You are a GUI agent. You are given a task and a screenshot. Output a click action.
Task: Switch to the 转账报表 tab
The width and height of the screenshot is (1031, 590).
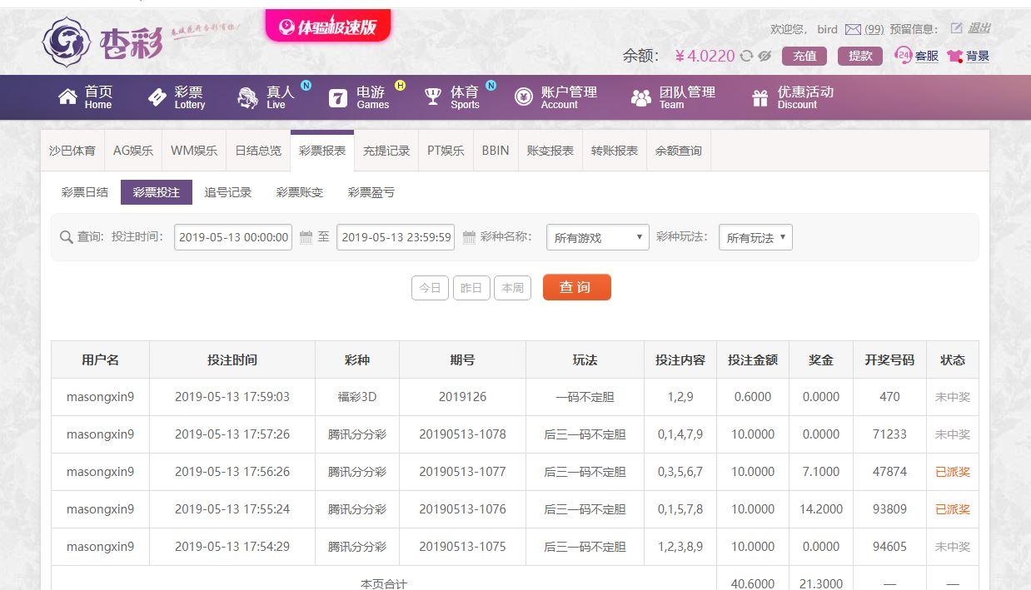point(615,151)
